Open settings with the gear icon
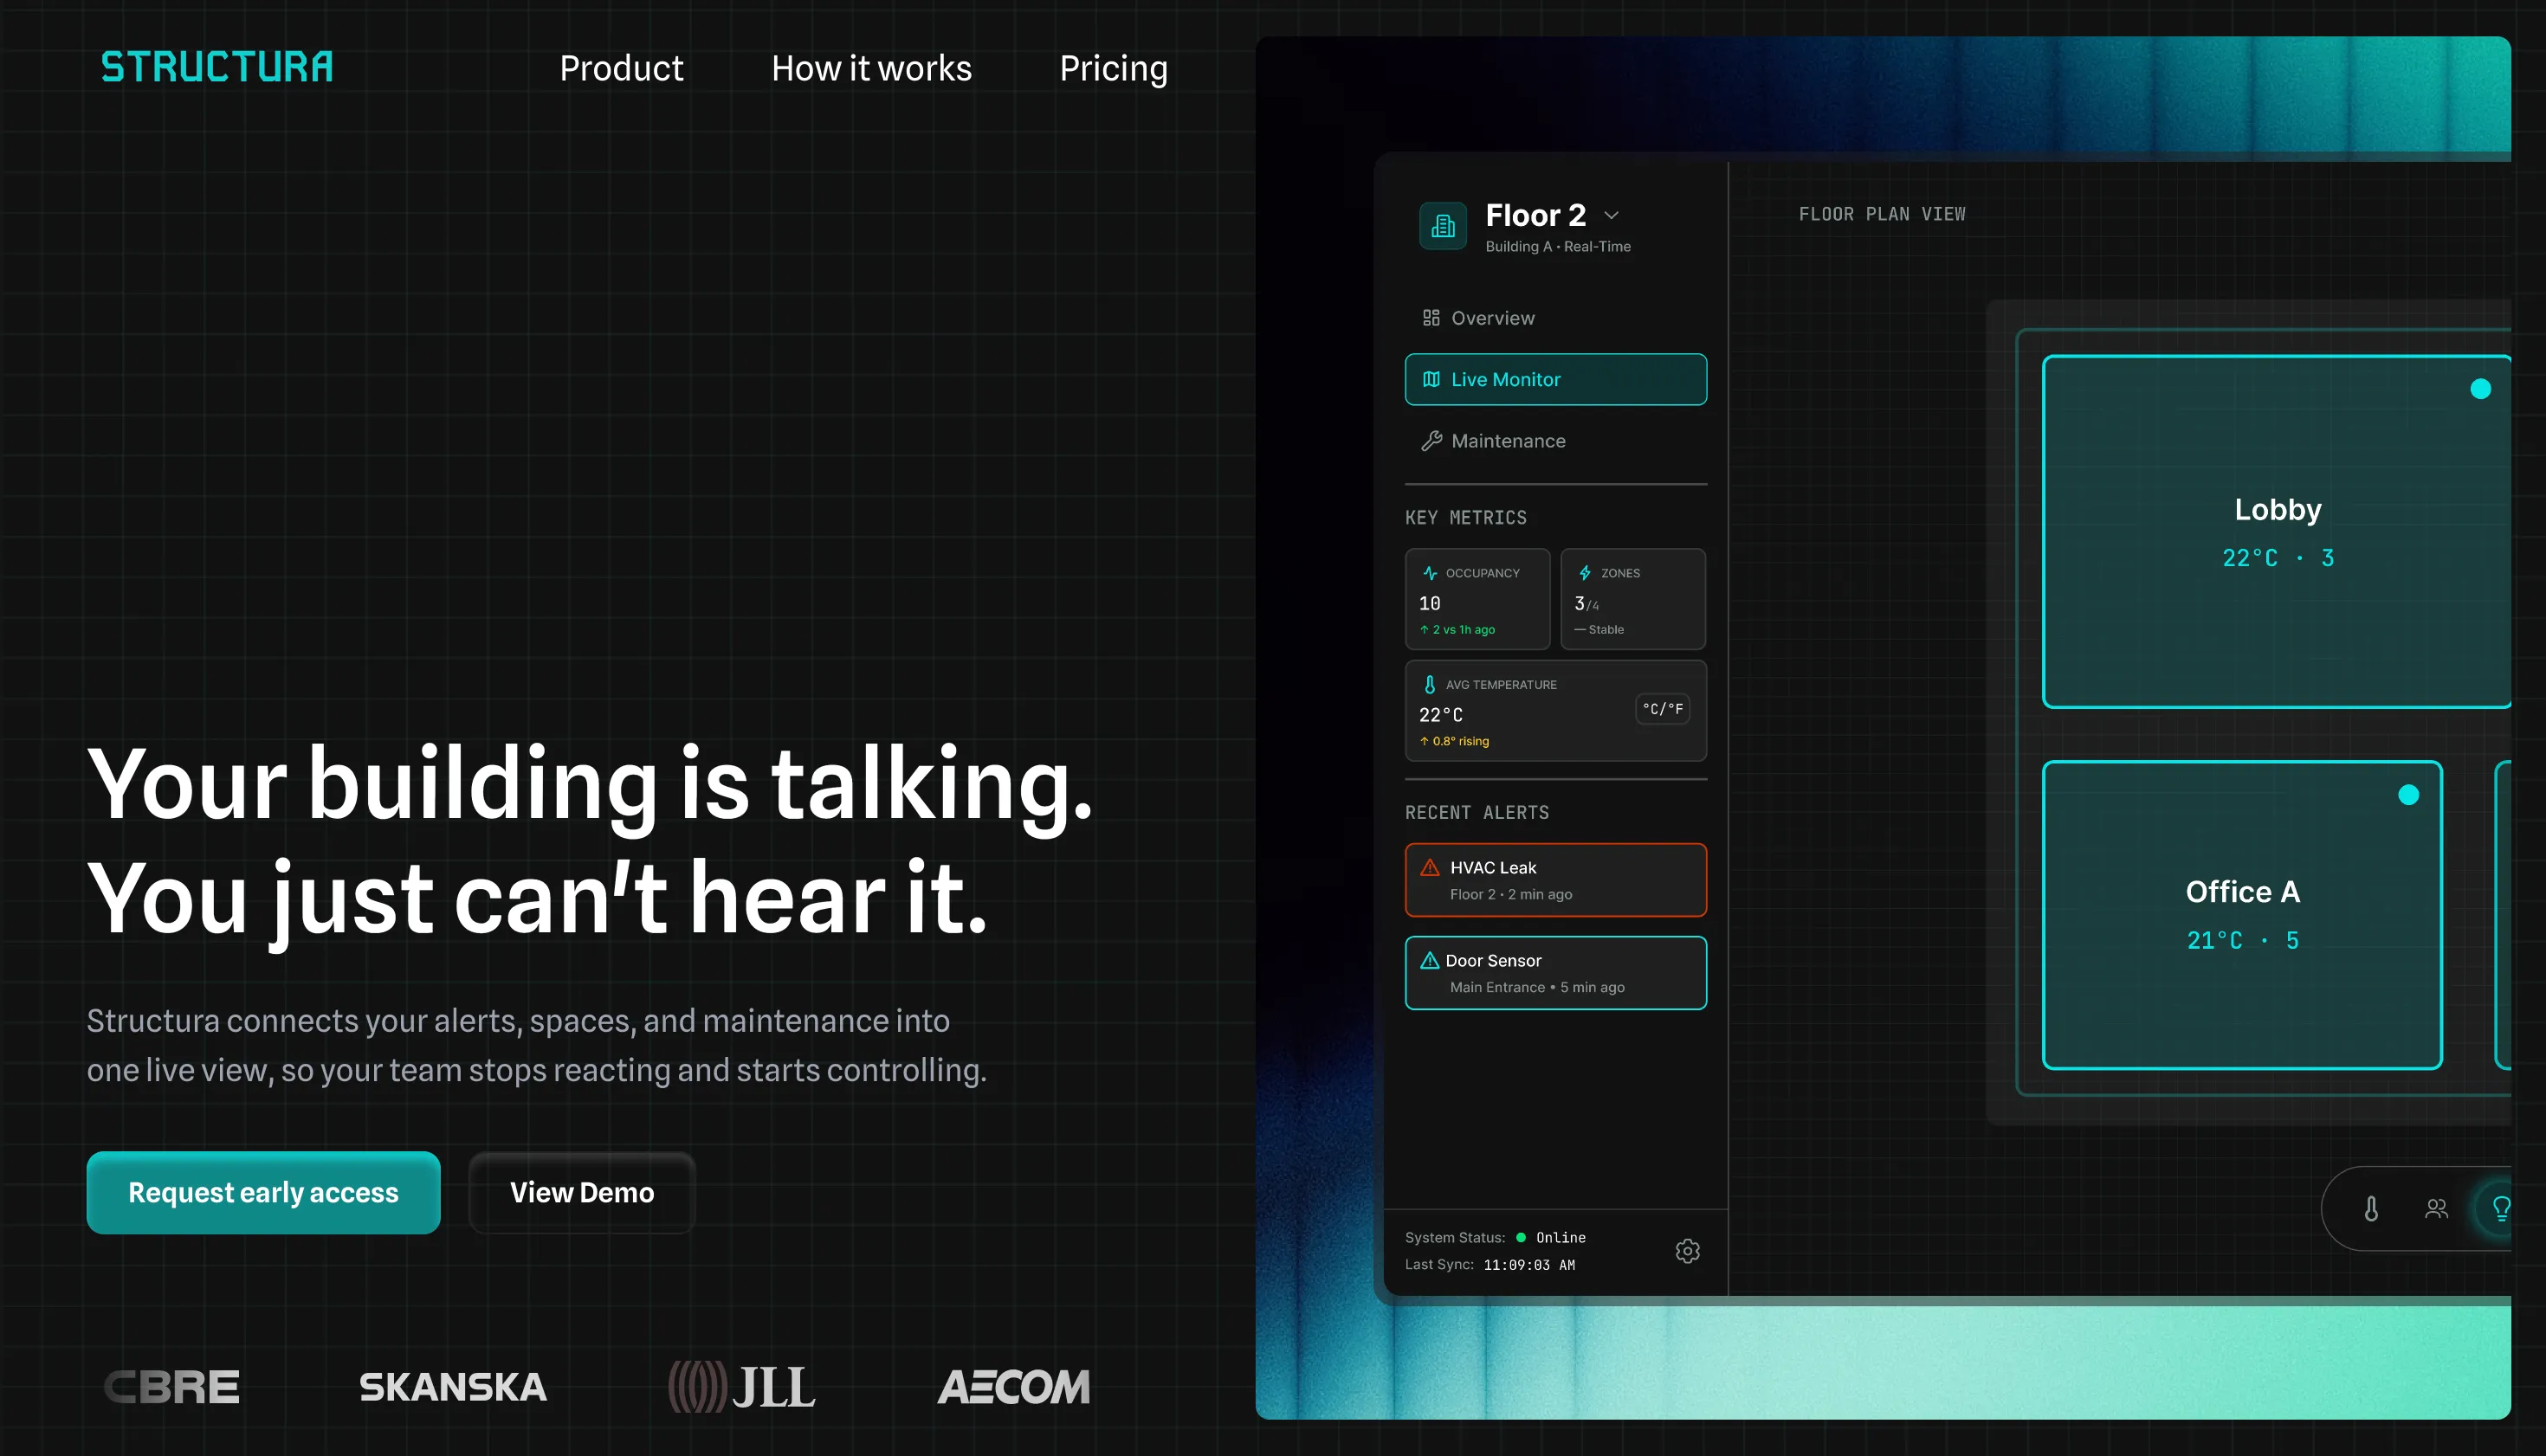Viewport: 2546px width, 1456px height. pos(1688,1251)
